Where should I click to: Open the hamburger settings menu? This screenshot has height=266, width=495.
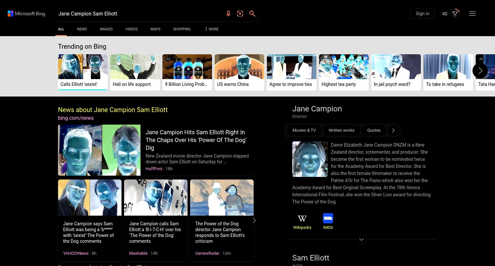472,14
